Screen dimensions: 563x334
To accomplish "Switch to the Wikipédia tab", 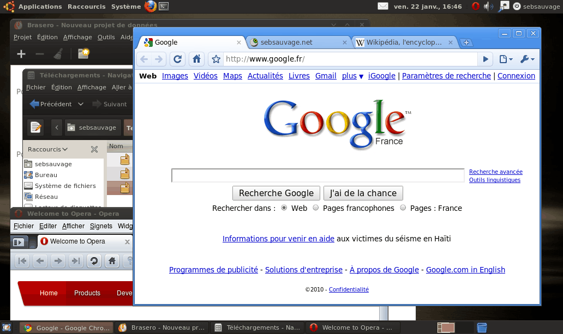I will coord(404,42).
